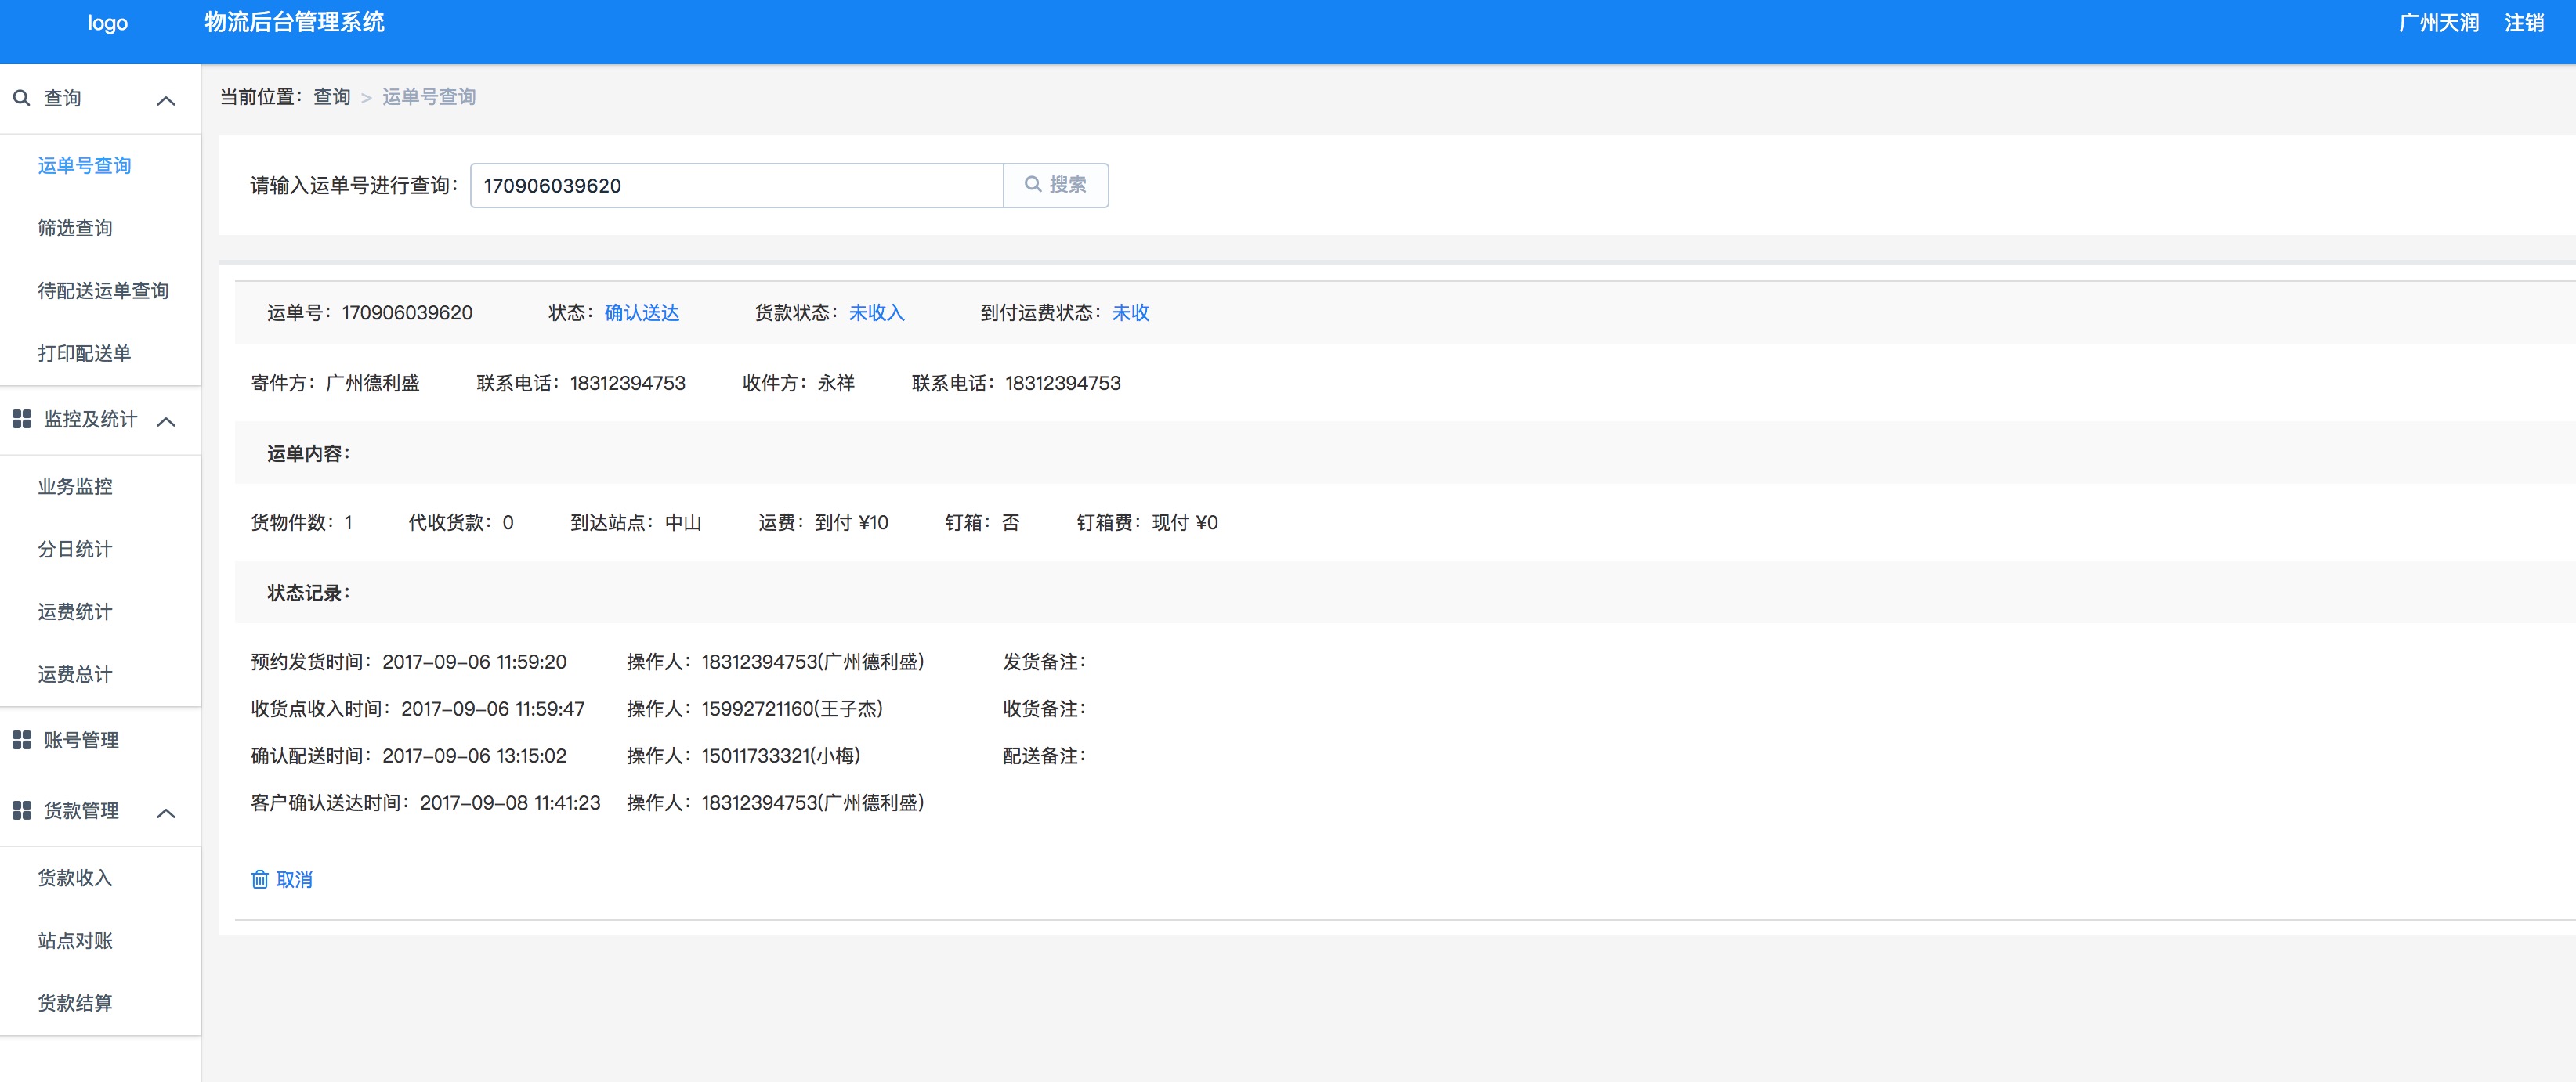The width and height of the screenshot is (2576, 1082).
Task: Click the 货物件数：1 value
Action: pos(301,522)
